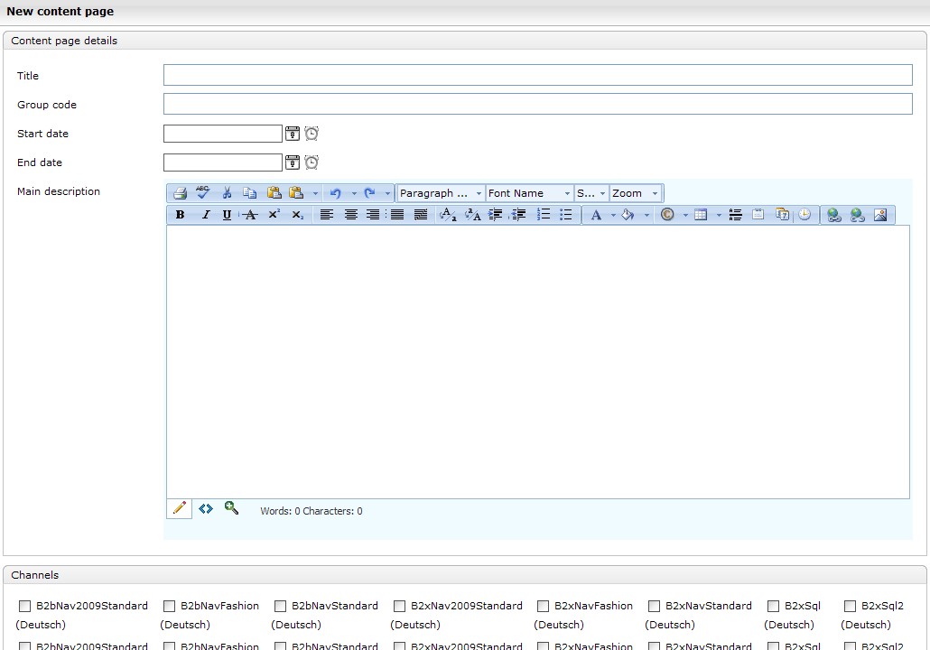
Task: Apply background color paint bucket
Action: tap(628, 215)
